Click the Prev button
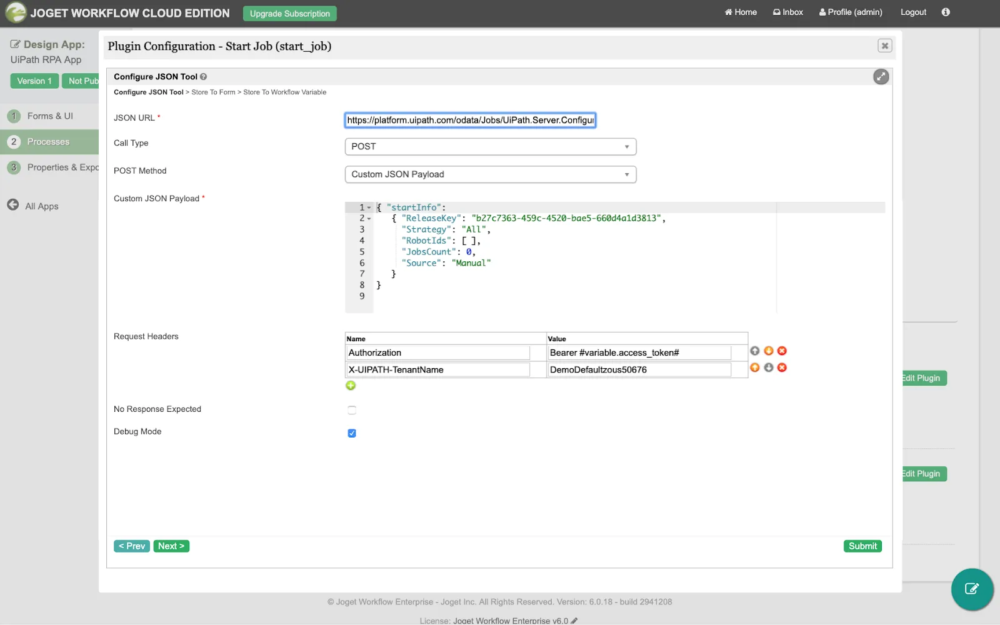This screenshot has height=625, width=1000. (x=132, y=546)
